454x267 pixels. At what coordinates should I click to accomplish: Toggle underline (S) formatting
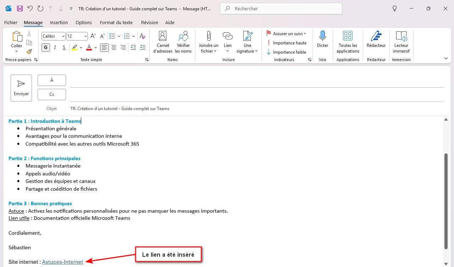[64, 47]
